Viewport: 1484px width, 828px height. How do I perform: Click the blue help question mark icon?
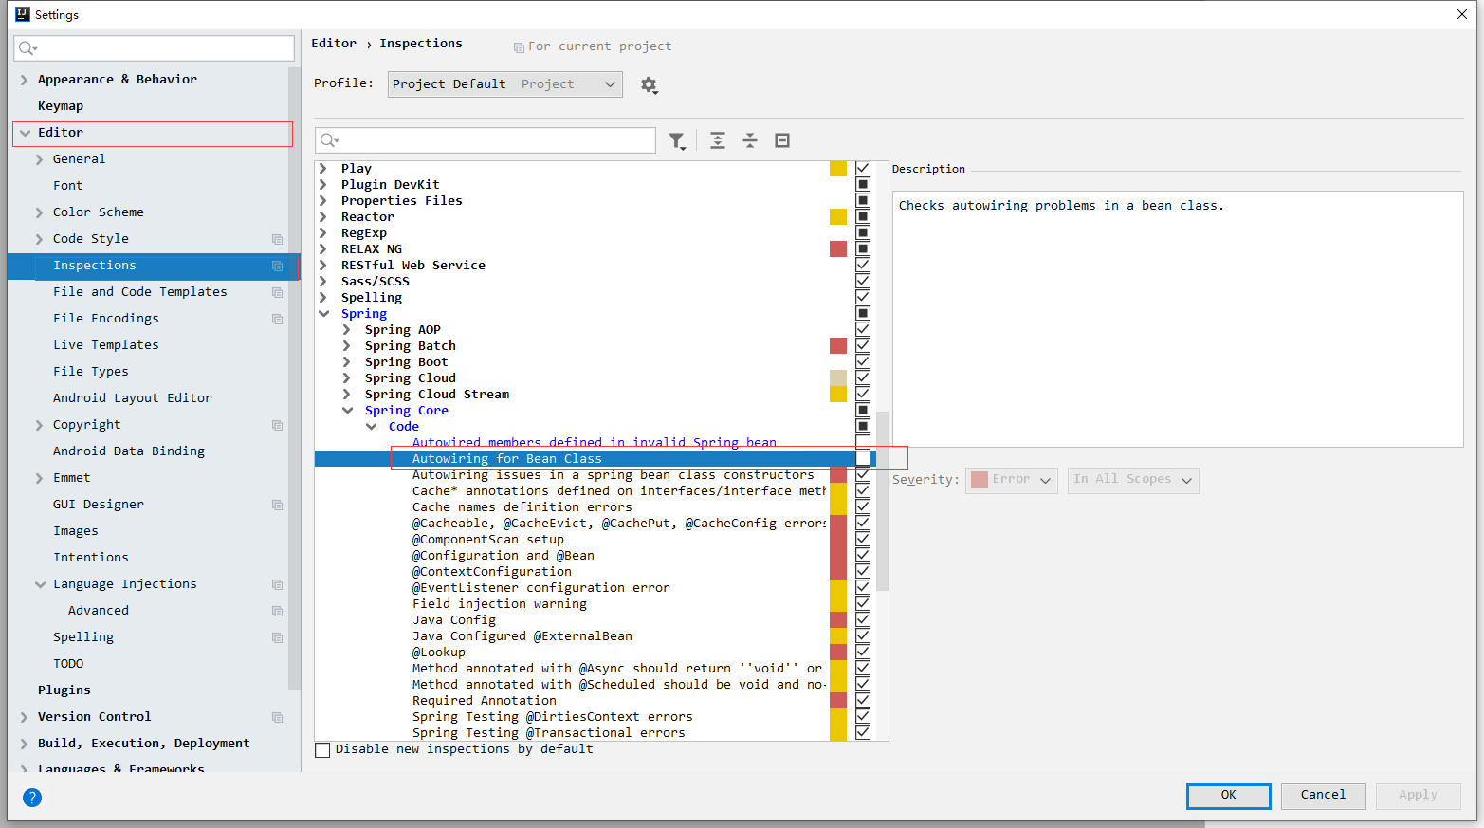pyautogui.click(x=32, y=798)
